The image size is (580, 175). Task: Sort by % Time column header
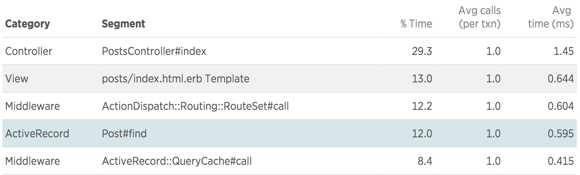pyautogui.click(x=416, y=24)
